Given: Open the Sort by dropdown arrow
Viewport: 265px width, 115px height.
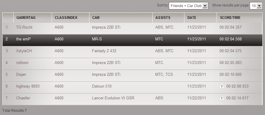Looking at the screenshot, I should click(205, 6).
